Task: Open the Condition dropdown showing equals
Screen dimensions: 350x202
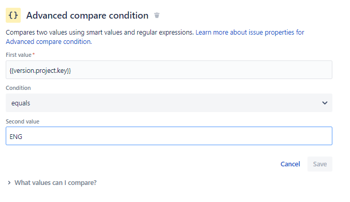Action: pyautogui.click(x=169, y=103)
